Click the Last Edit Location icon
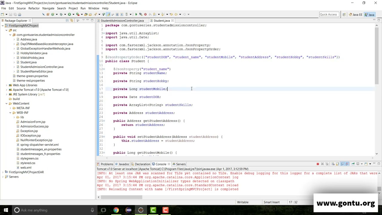 171,14
